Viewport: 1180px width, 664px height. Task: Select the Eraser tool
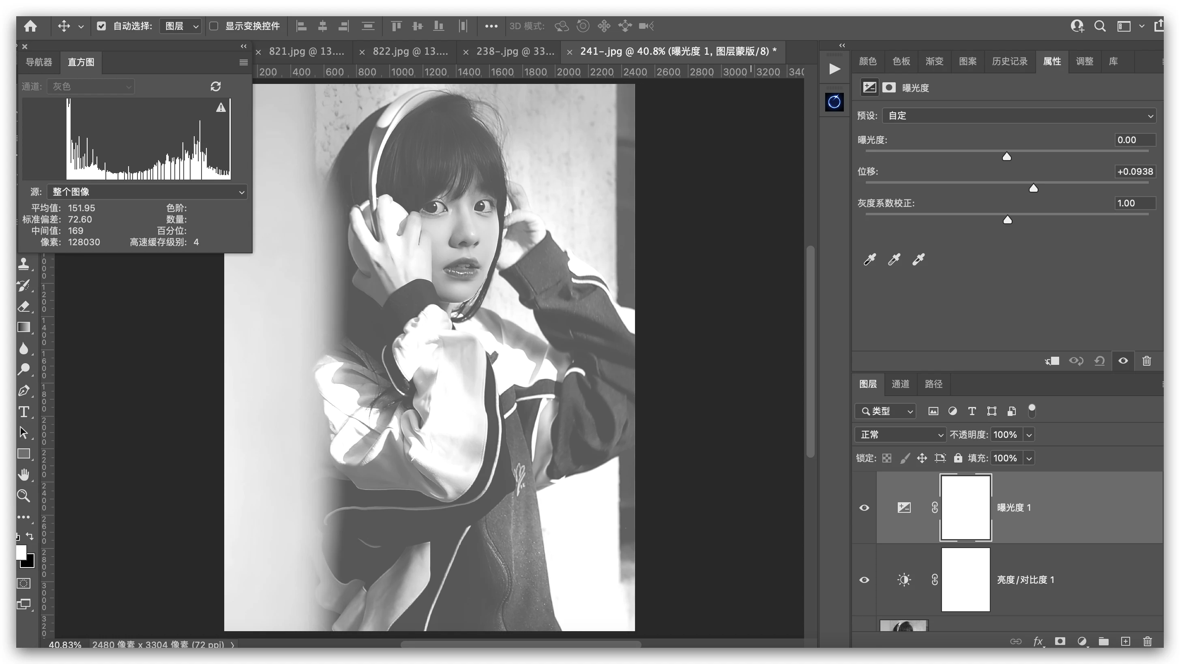(24, 306)
